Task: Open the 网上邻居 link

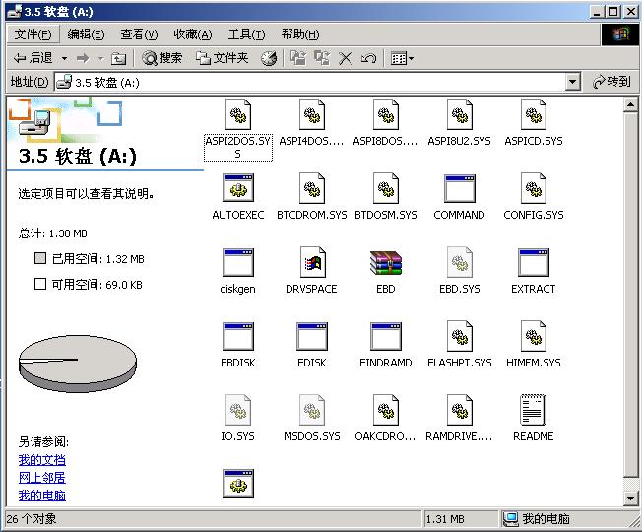Action: pyautogui.click(x=41, y=478)
